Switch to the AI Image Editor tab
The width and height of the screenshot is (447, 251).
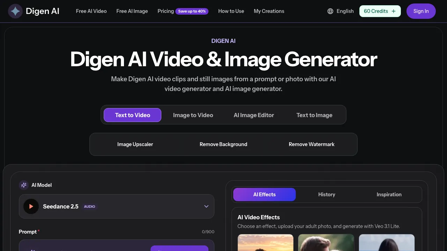(254, 115)
